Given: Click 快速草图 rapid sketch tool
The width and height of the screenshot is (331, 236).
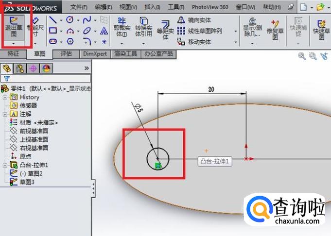Looking at the screenshot, I should pyautogui.click(x=321, y=30).
